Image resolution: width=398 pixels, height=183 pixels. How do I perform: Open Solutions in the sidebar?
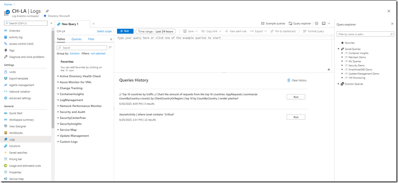coord(15,146)
